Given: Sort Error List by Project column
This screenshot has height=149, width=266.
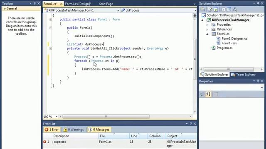Looking at the screenshot, I should click(181, 136).
